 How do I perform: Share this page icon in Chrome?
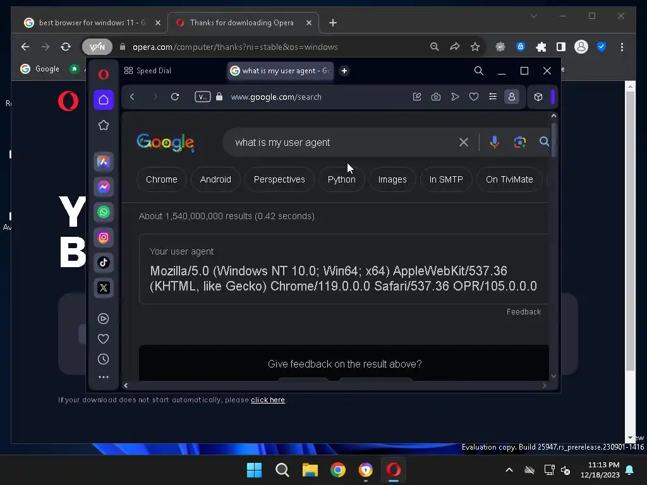(x=455, y=47)
